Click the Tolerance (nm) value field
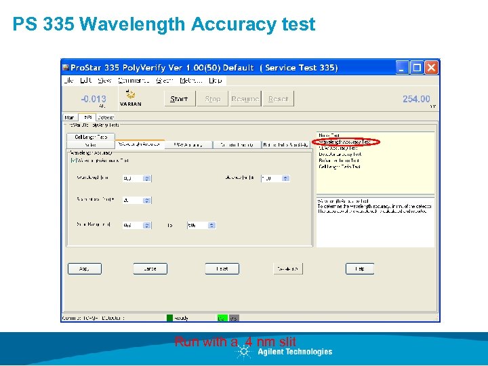The width and height of the screenshot is (488, 366). 271,178
